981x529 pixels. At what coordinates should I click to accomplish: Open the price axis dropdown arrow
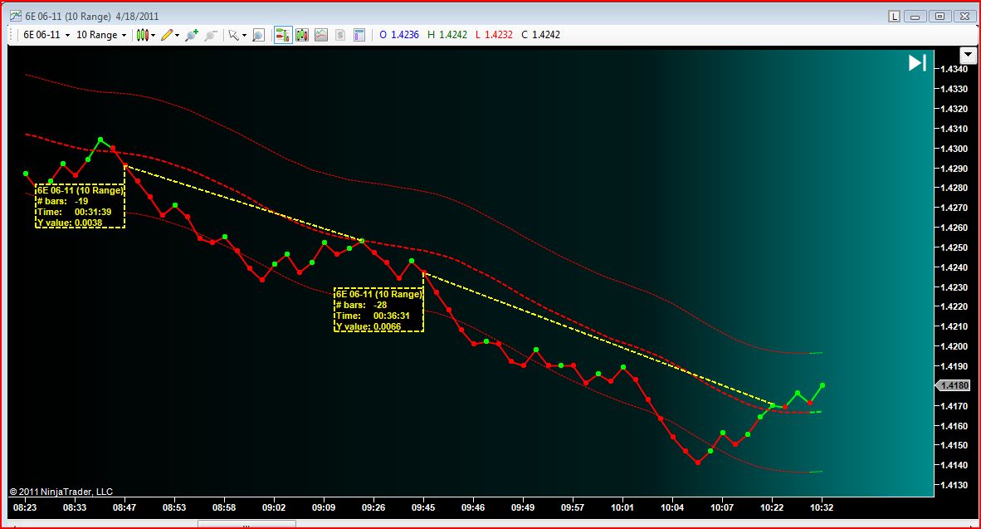[x=968, y=55]
